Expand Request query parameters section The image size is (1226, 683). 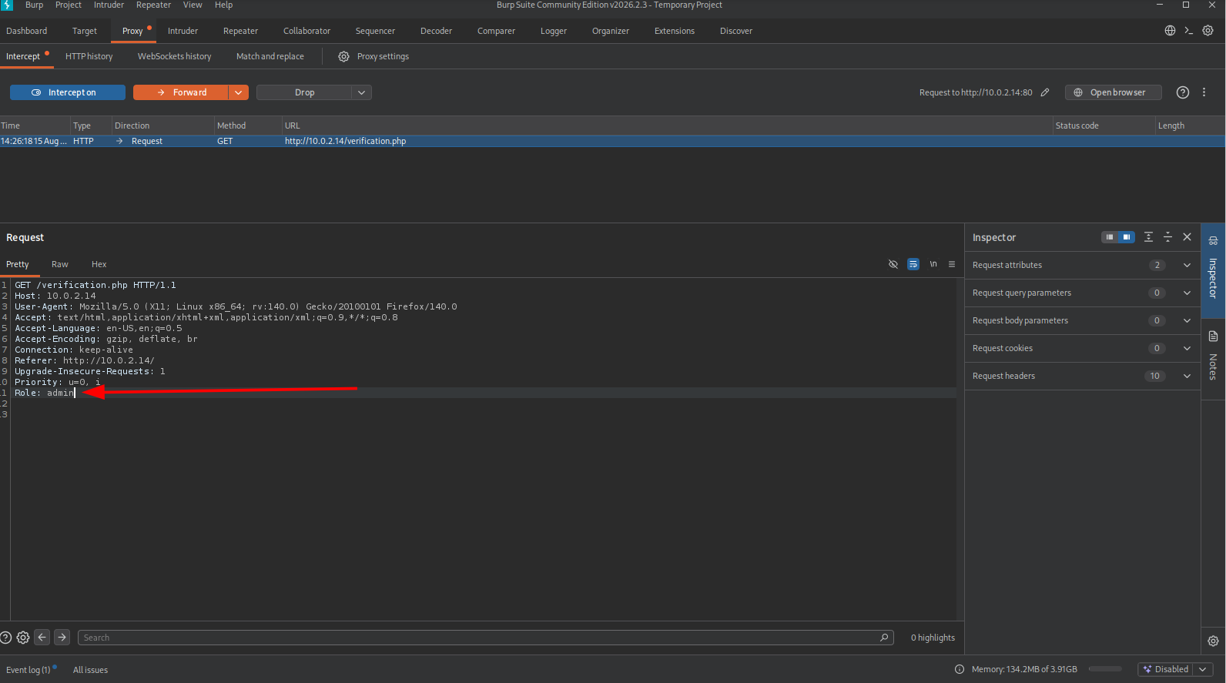[x=1082, y=293]
